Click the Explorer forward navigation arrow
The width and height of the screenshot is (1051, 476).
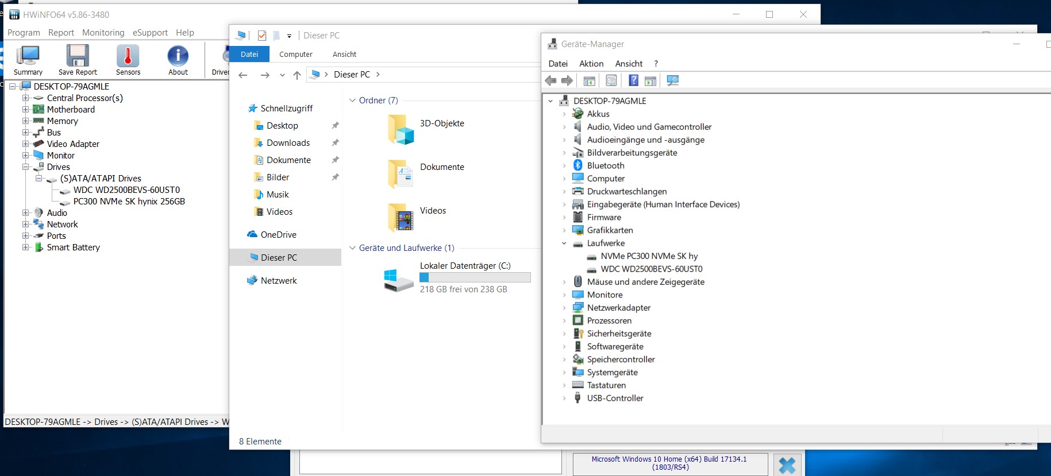point(265,75)
